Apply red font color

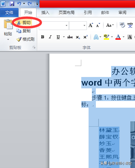118,37
